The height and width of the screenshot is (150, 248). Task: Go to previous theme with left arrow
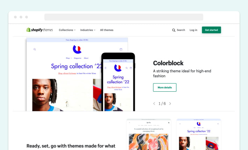[x=154, y=104]
